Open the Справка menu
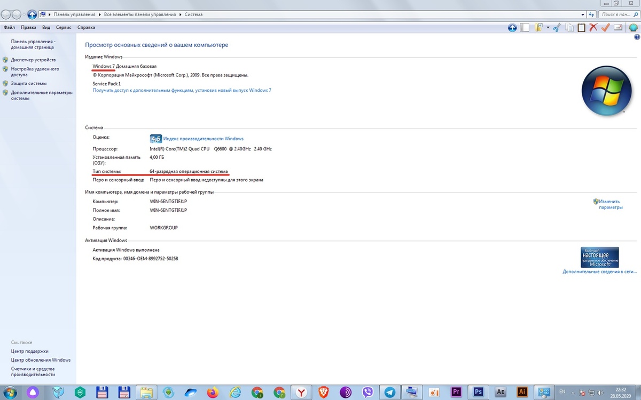The width and height of the screenshot is (641, 400). point(86,27)
